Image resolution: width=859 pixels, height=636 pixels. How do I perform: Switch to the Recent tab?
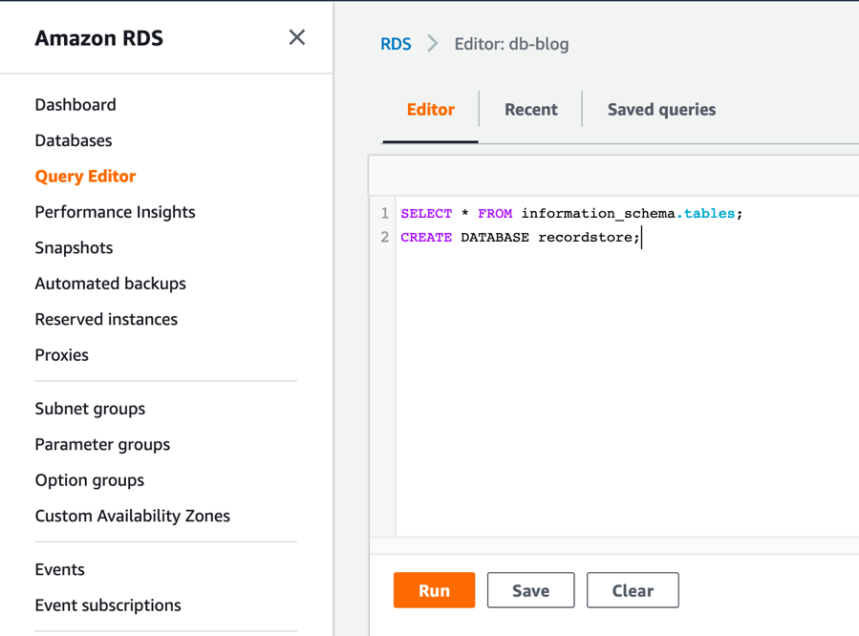531,109
